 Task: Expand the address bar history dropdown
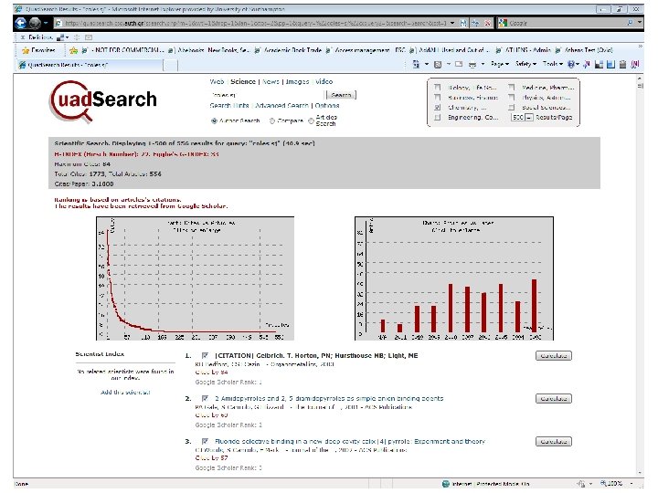click(x=452, y=23)
